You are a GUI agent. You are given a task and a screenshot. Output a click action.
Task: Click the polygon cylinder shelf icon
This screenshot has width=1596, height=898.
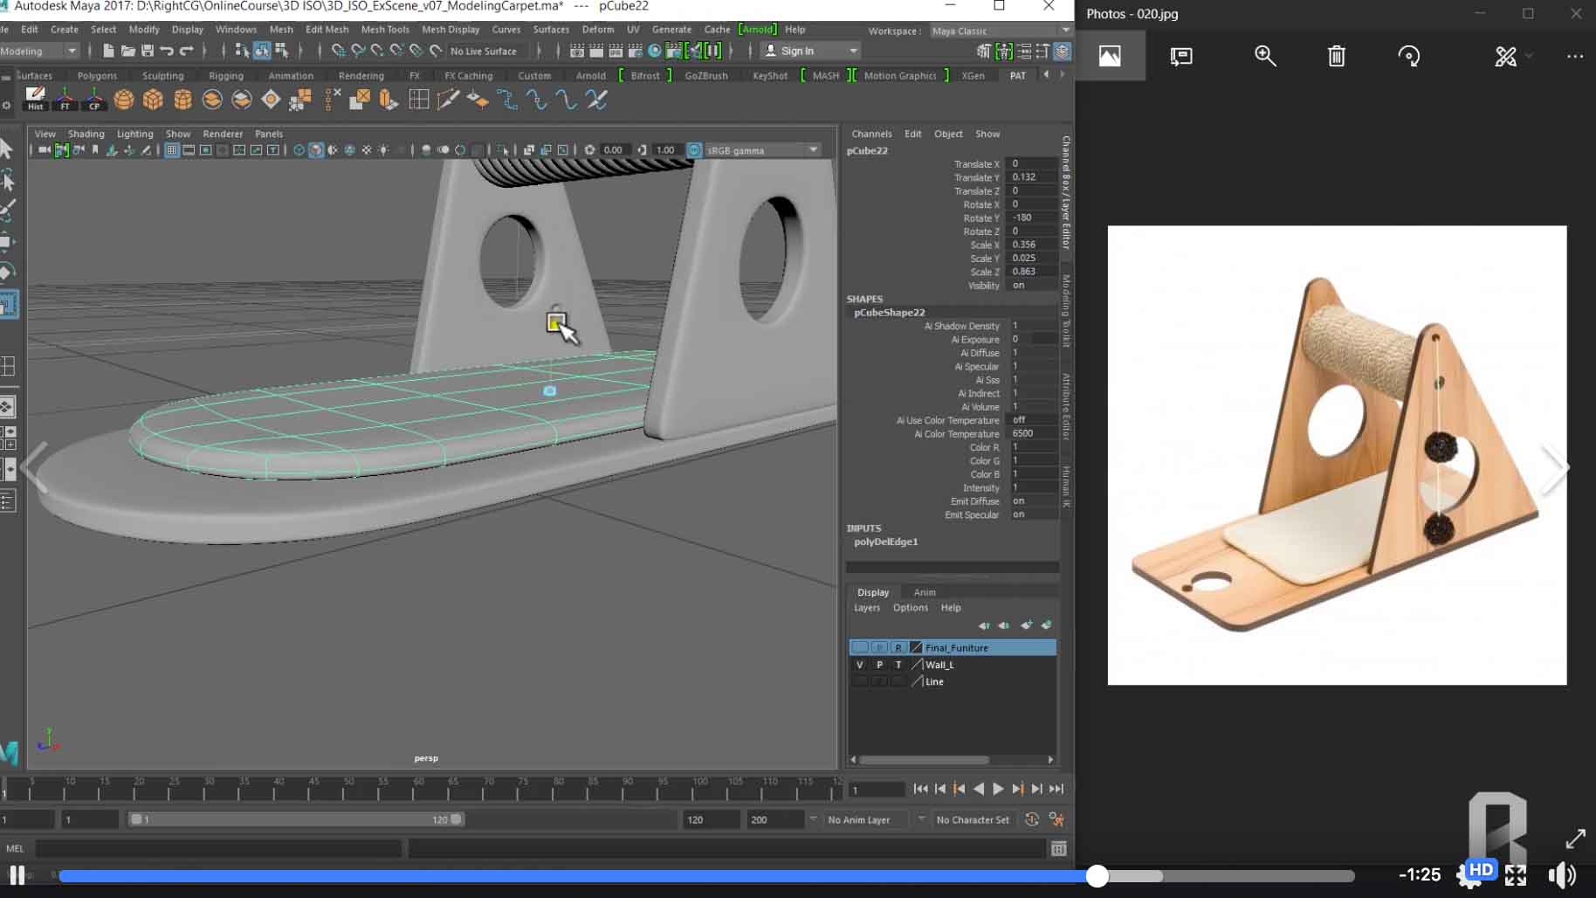tap(182, 100)
